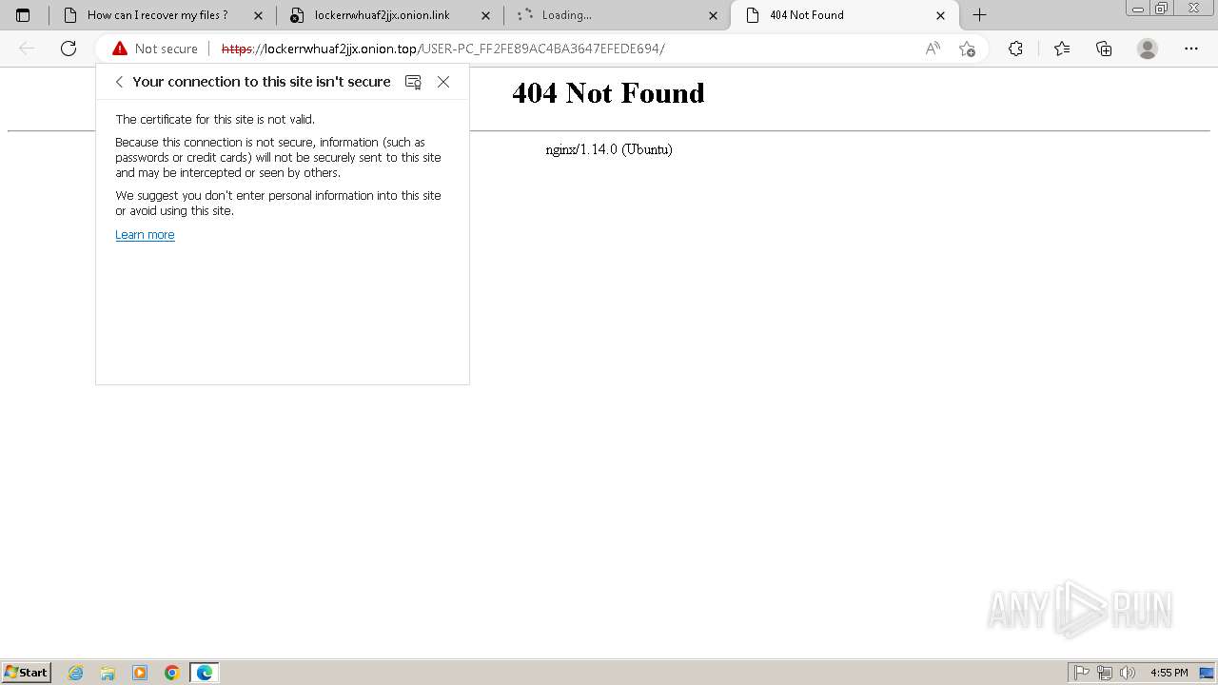Minimize the Edge browser window
This screenshot has height=685, width=1218.
1137,9
